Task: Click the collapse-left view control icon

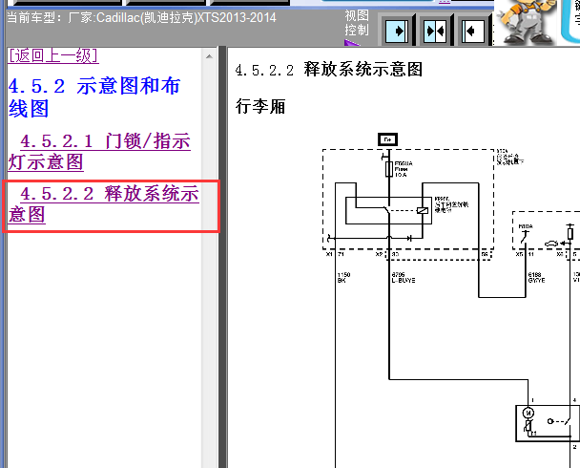Action: coord(473,32)
